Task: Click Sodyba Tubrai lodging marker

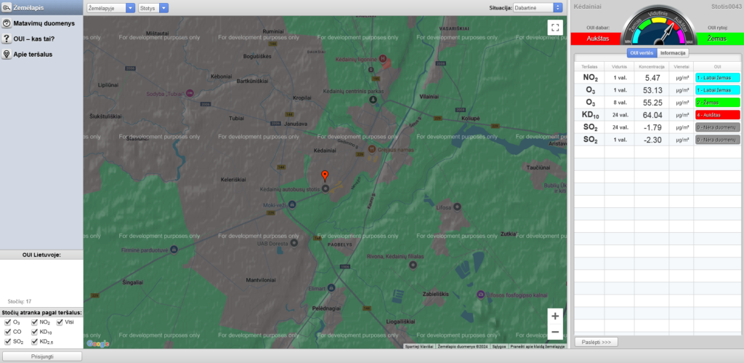Action: [x=190, y=94]
